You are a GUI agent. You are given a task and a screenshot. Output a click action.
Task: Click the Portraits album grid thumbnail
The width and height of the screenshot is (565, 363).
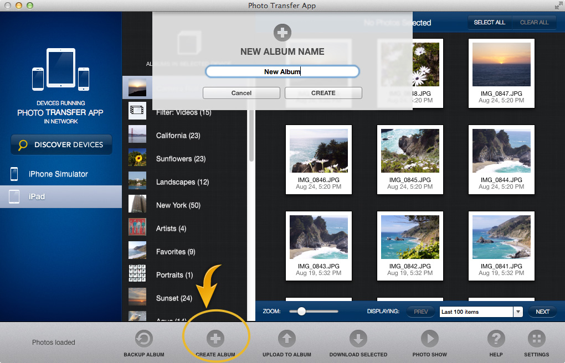click(137, 273)
